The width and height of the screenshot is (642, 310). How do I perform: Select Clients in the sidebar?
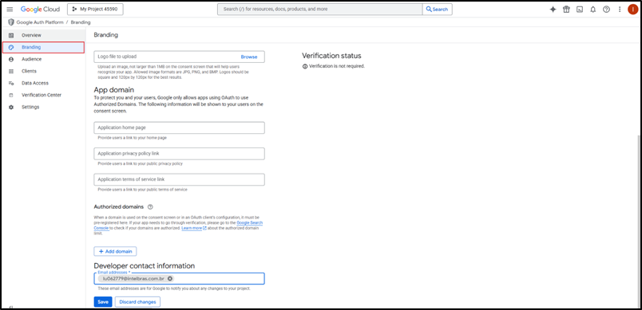[x=43, y=71]
